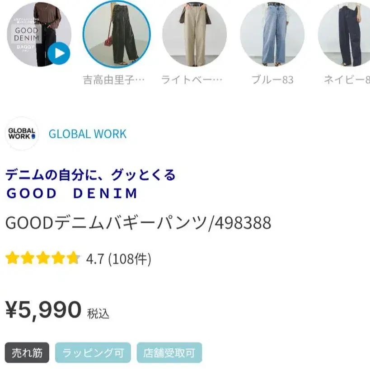Click the product title GOODデニムバギーパンツ

138,223
